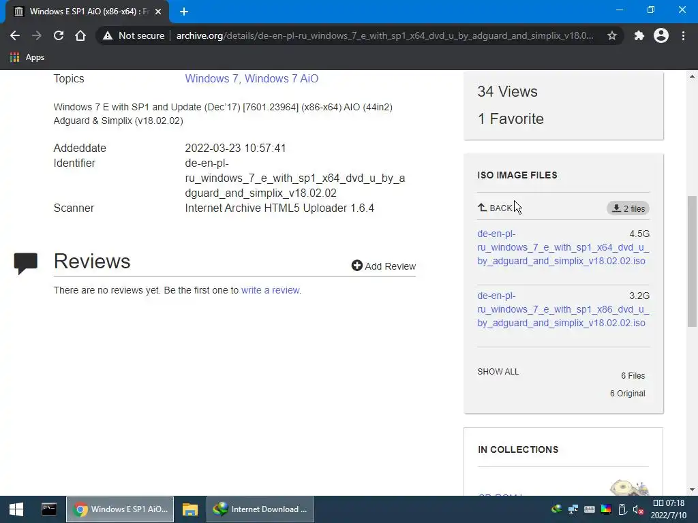Click the 34 Views text

pyautogui.click(x=507, y=92)
